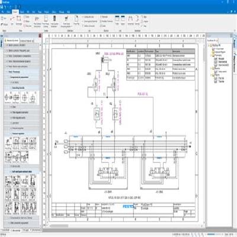Click the connector icon in the ribbon's last group

click(x=130, y=19)
